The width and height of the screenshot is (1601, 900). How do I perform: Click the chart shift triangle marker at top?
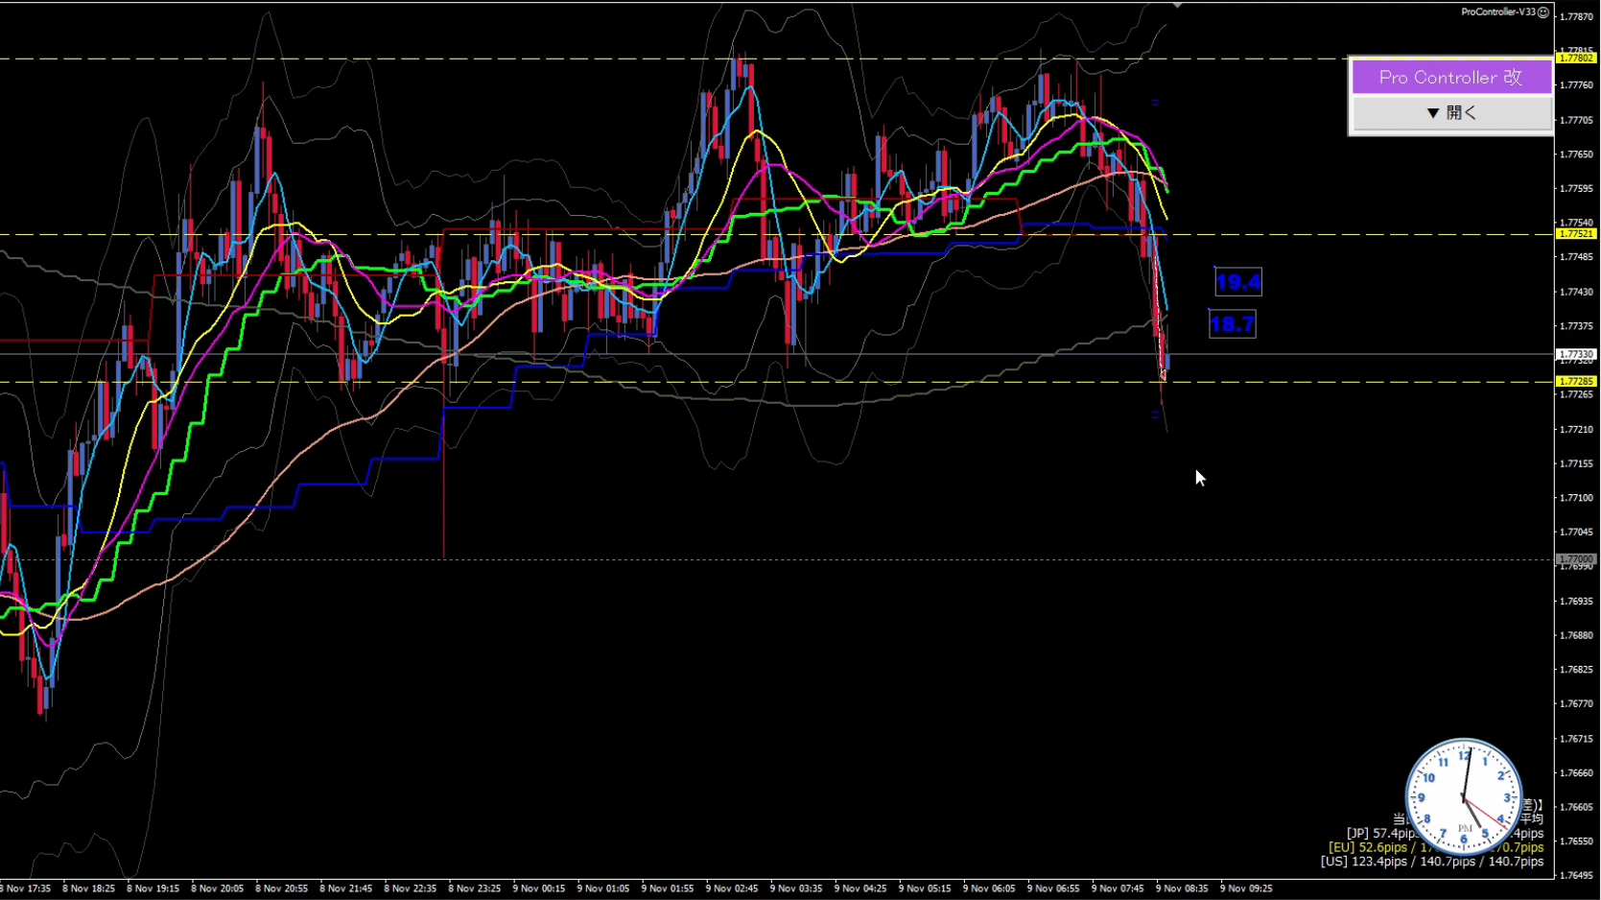tap(1177, 6)
